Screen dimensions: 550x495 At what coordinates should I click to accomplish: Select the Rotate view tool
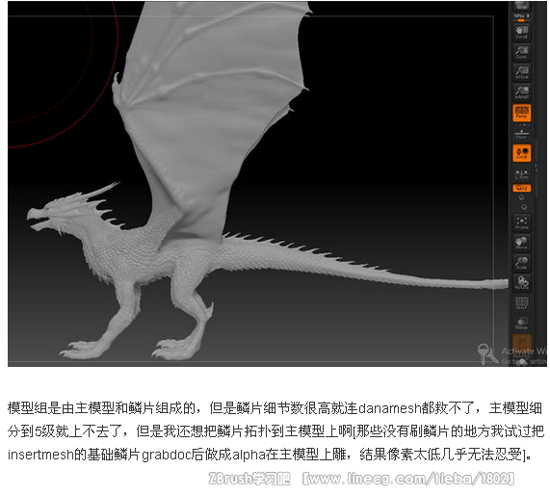pyautogui.click(x=521, y=283)
